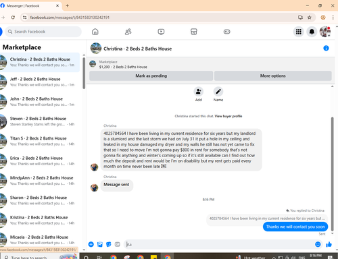Click the $1,200 Marketplace listing info
Screen dimensions: 338x259
click(x=123, y=64)
